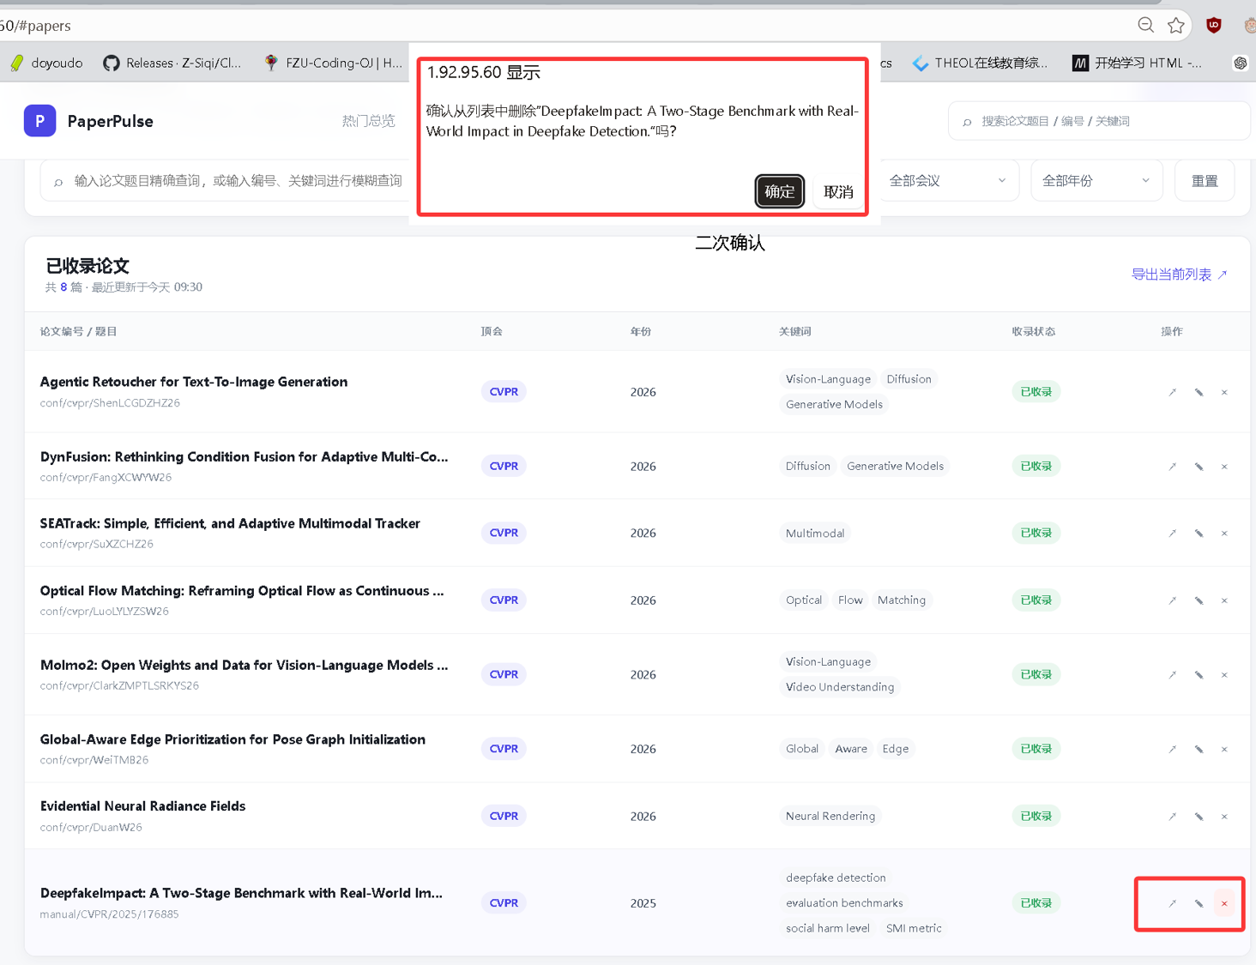Viewport: 1256px width, 965px height.
Task: Edit the Agentic Retoucher paper entry
Action: (x=1199, y=392)
